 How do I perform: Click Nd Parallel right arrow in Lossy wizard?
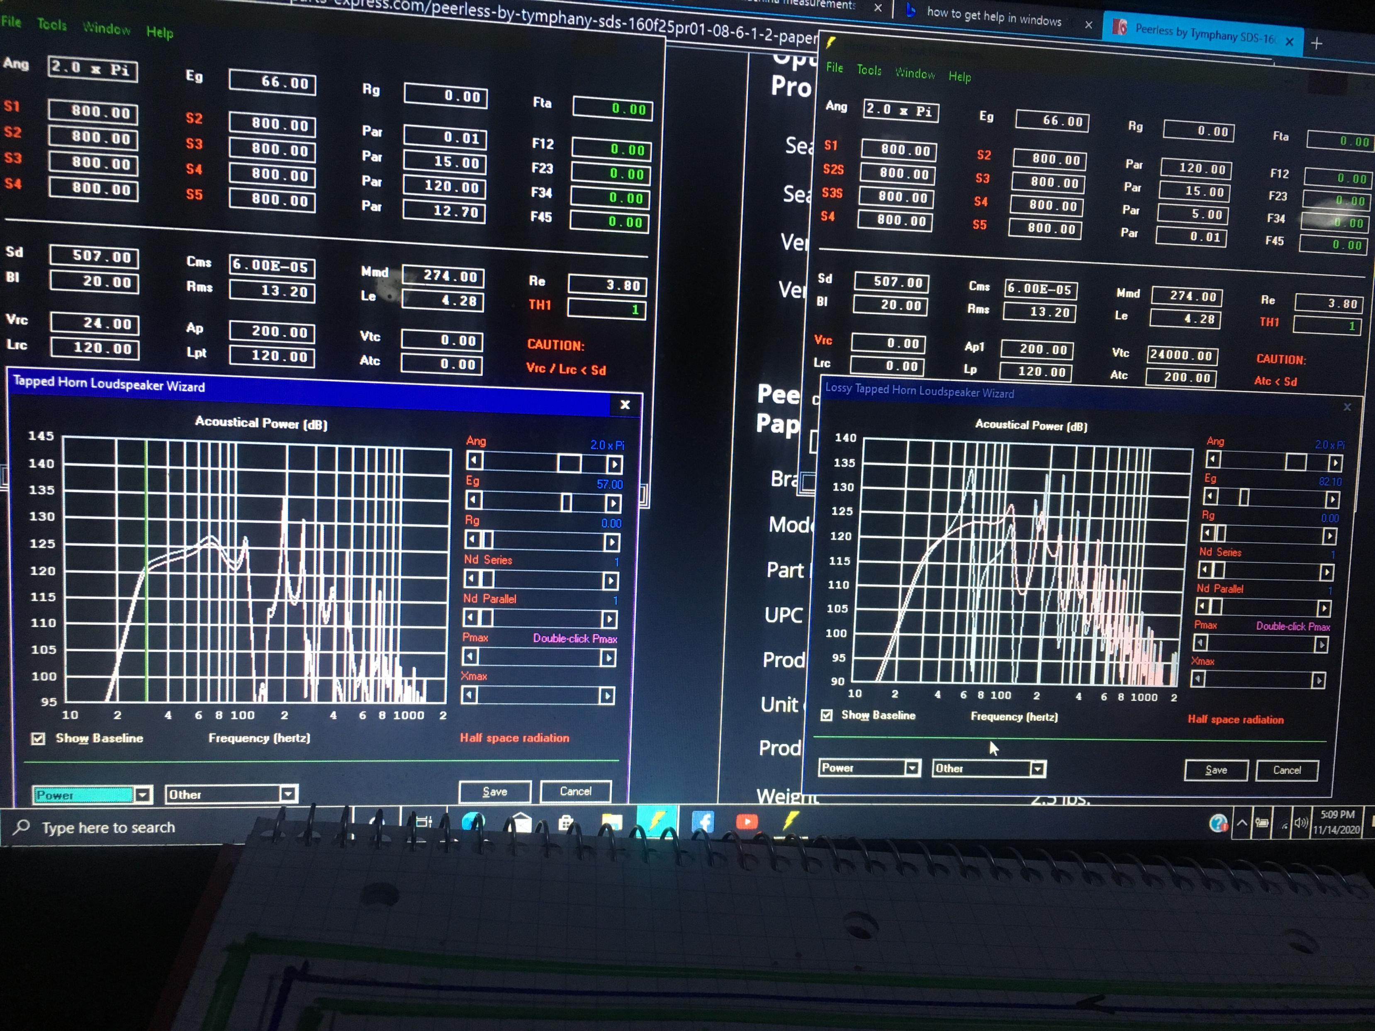point(1324,608)
